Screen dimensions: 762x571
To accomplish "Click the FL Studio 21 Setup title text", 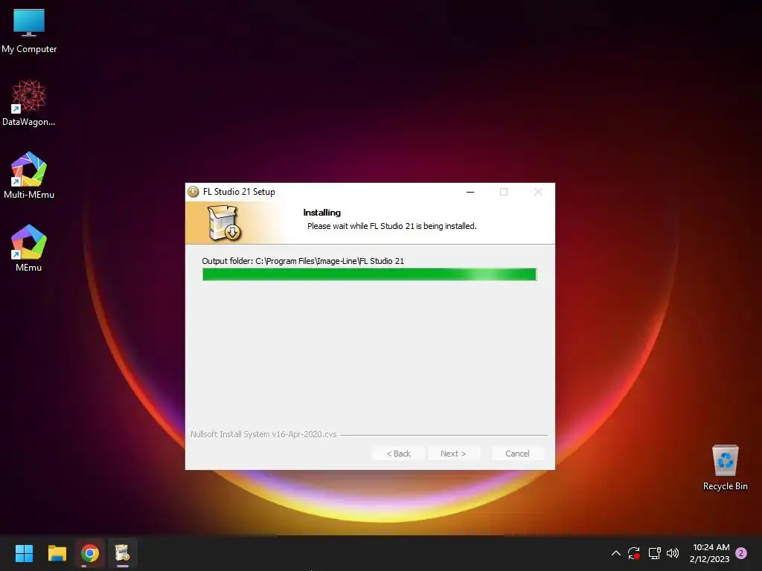I will click(239, 192).
